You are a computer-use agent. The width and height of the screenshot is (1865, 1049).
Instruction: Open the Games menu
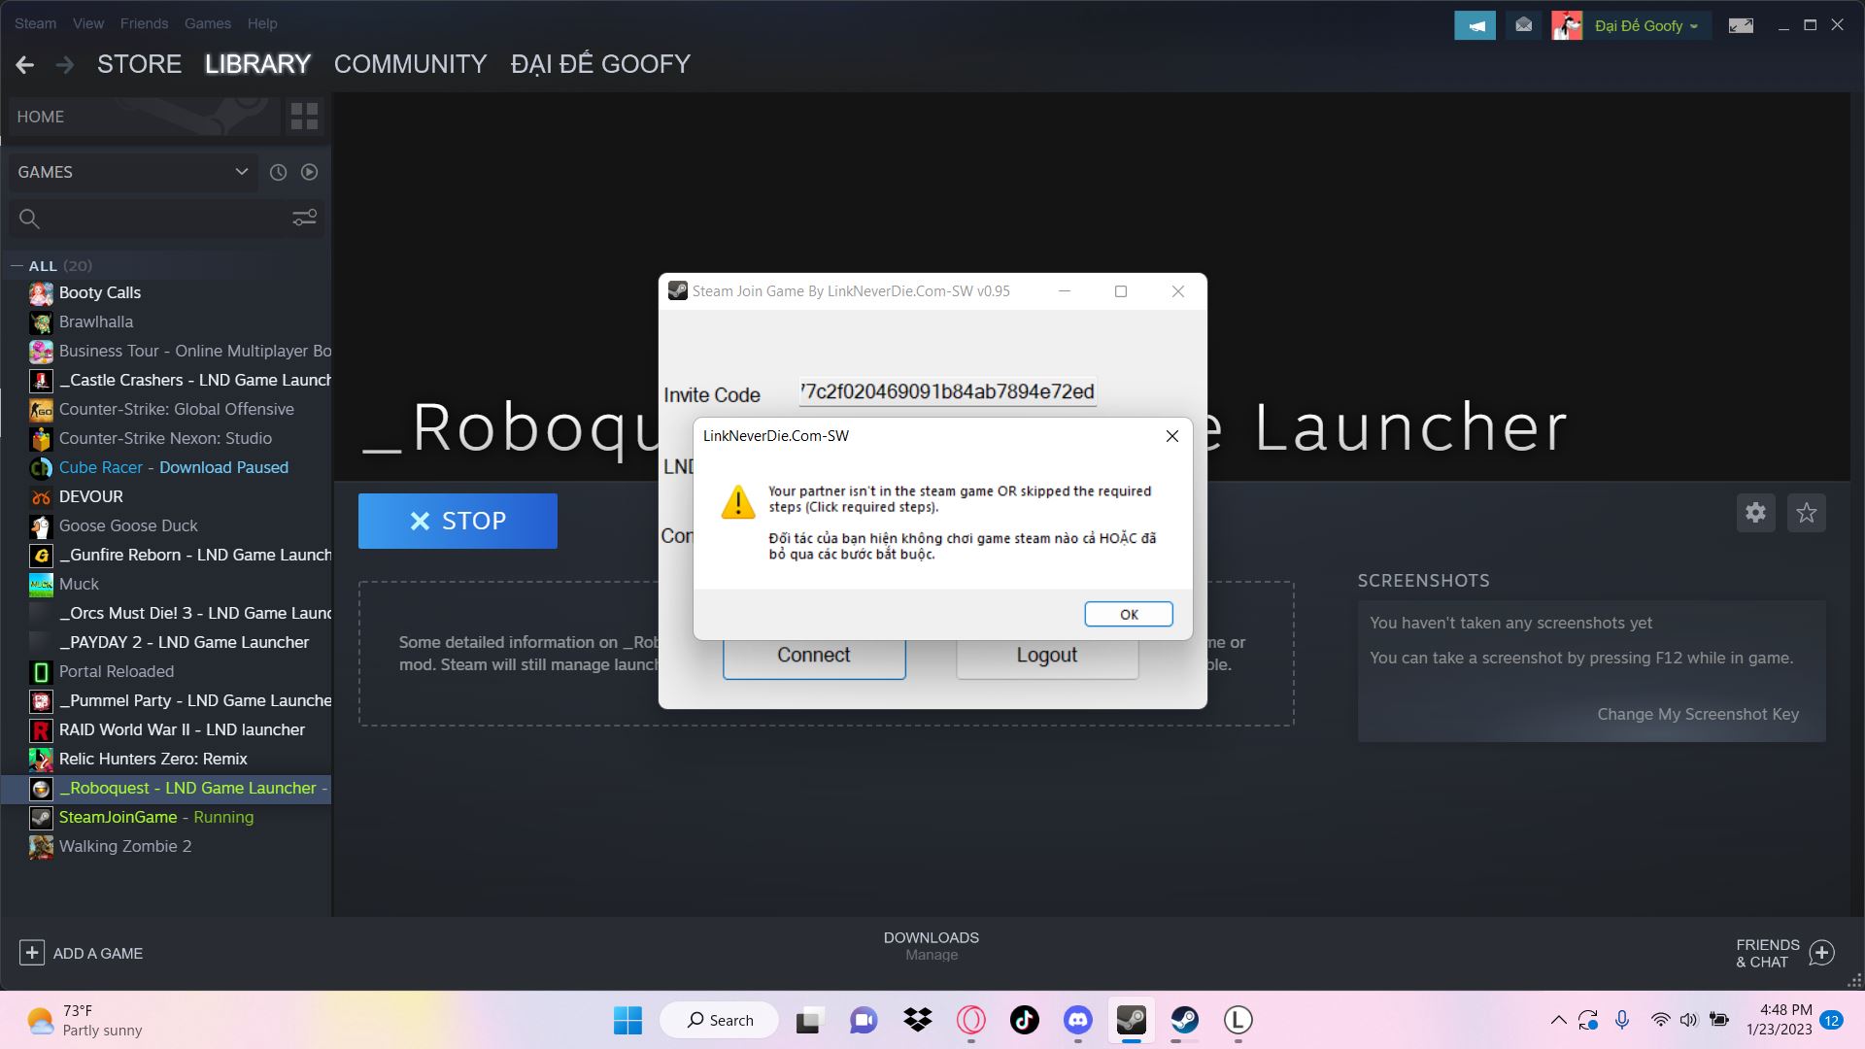(x=208, y=23)
